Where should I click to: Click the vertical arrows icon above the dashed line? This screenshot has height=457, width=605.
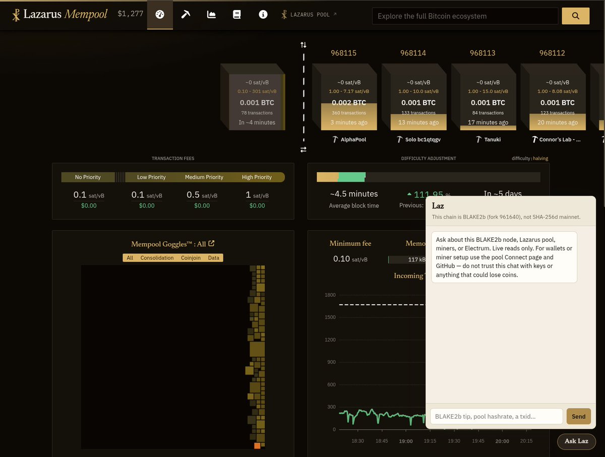304,45
